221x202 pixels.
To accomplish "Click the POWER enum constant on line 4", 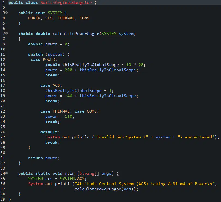I will [x=34, y=18].
